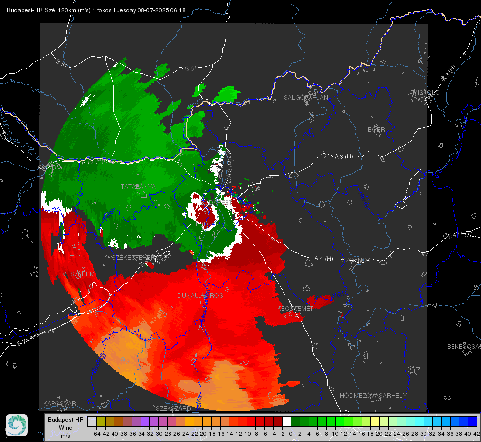This screenshot has height=442, width=481.
Task: Pick the deep blue swatch between 40 and 42
Action: pos(472,421)
